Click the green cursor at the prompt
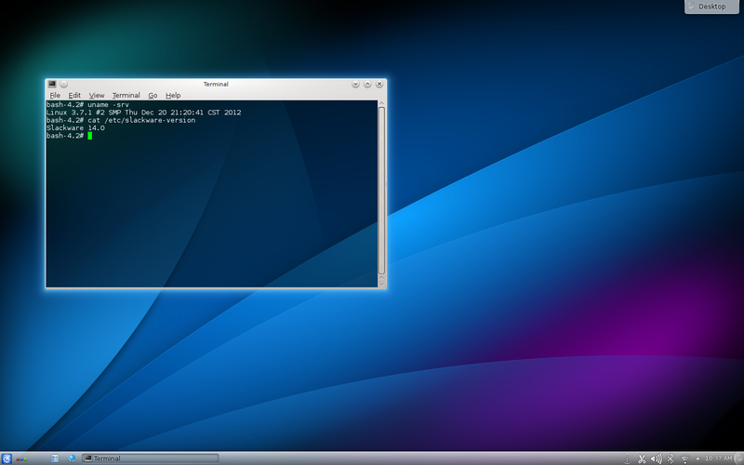Viewport: 744px width, 465px height. coord(89,136)
